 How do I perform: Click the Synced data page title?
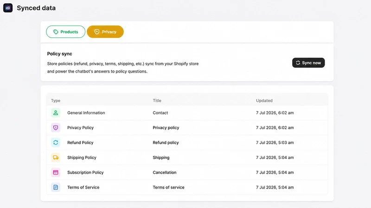[36, 8]
